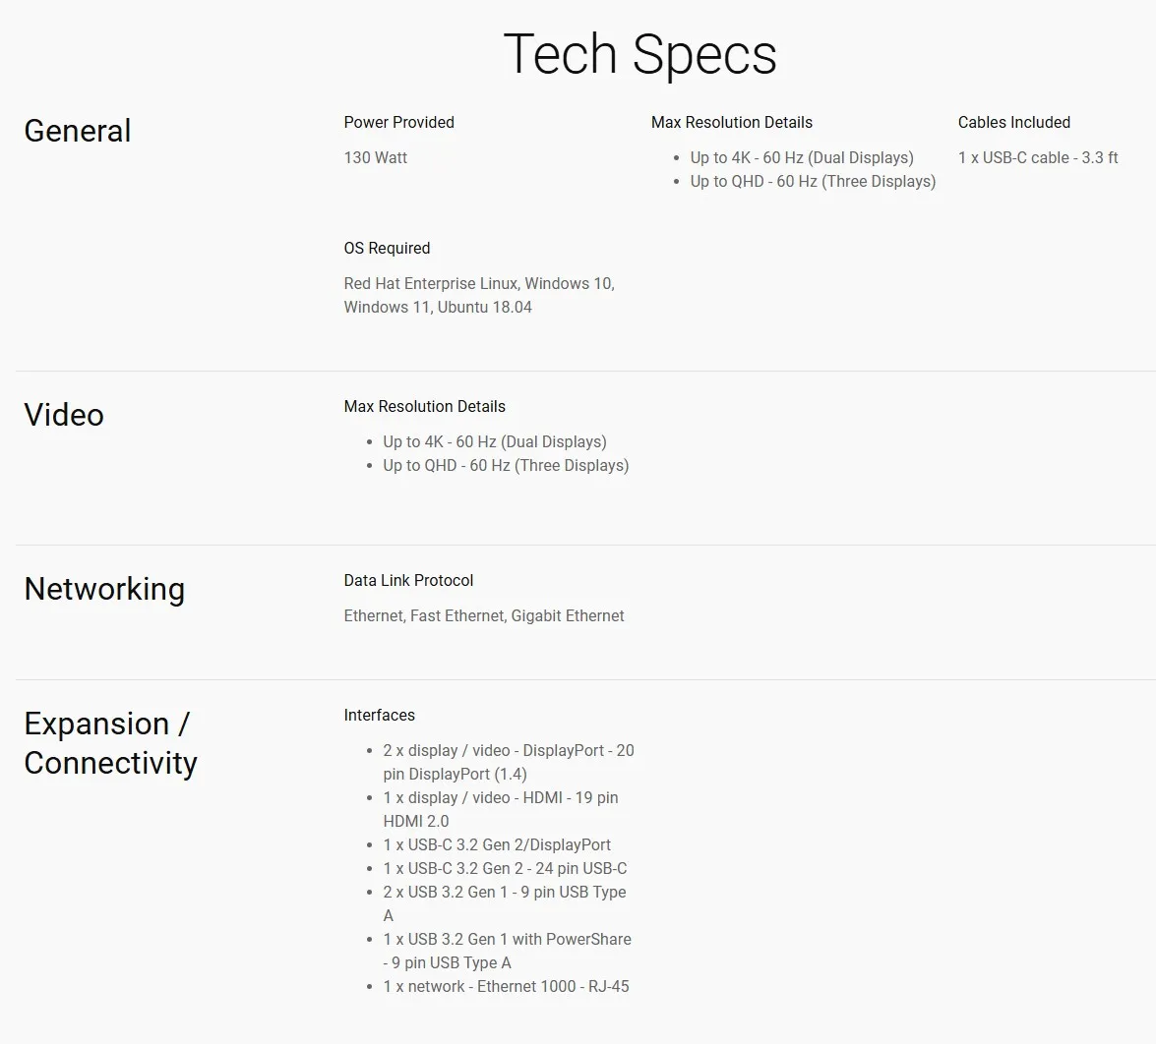
Task: Click General's Up to 4K Dual Displays item
Action: (x=801, y=157)
